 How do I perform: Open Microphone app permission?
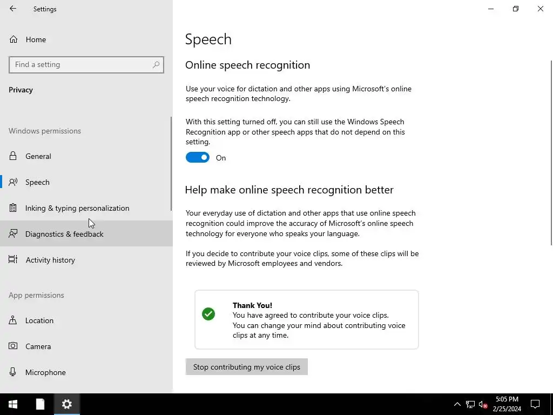tap(86, 372)
